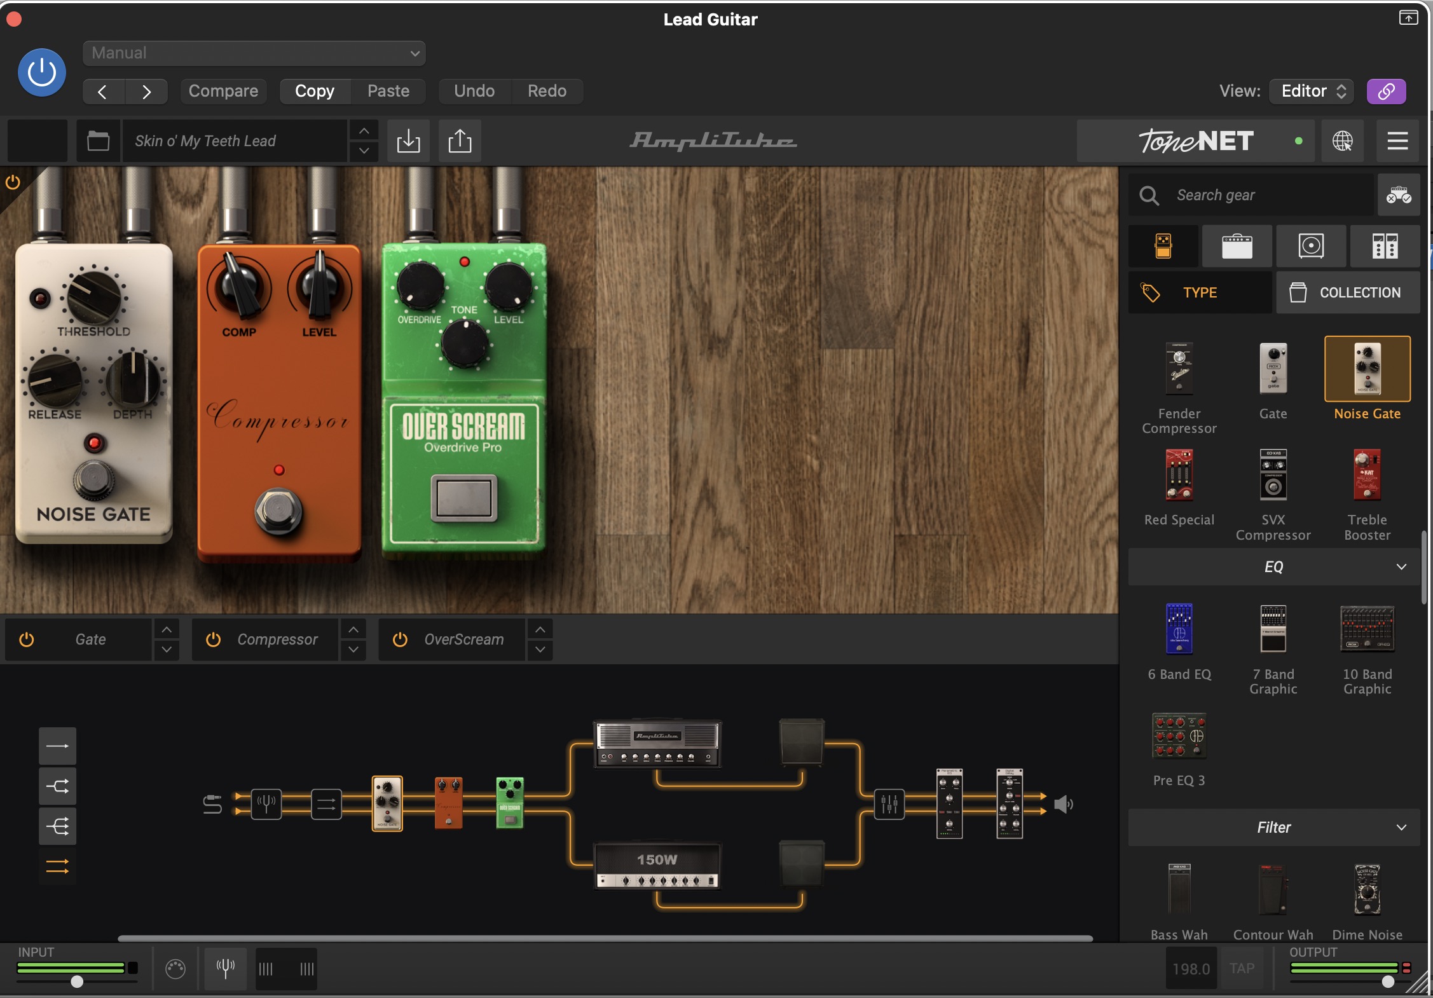This screenshot has height=998, width=1433.
Task: Open the hamburger main menu
Action: coord(1397,140)
